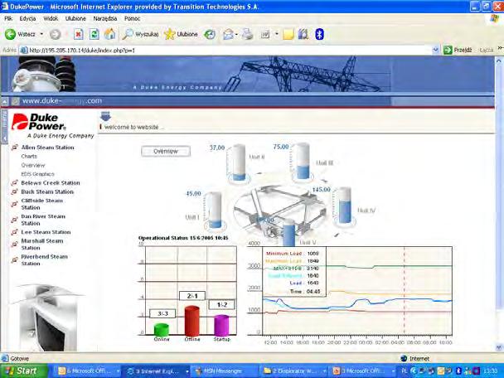Click the Łącza links toolbar label

click(x=486, y=50)
